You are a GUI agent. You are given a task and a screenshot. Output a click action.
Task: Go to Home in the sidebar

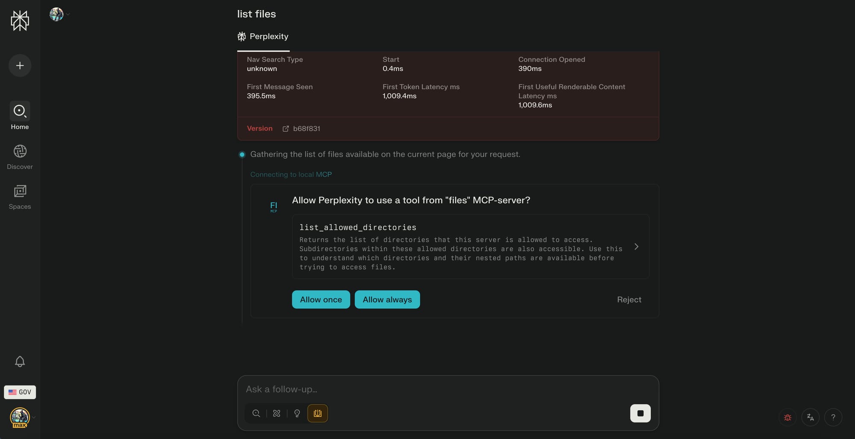20,116
